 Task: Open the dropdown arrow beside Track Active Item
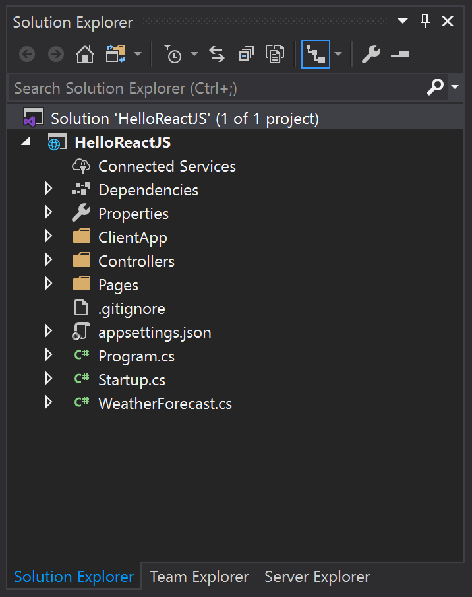[338, 54]
